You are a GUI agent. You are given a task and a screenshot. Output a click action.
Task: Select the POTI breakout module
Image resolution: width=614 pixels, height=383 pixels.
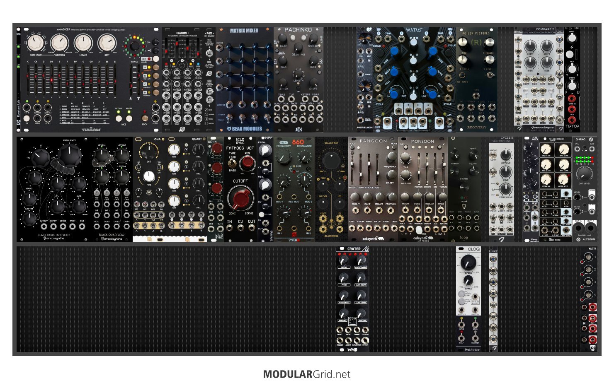209,79
